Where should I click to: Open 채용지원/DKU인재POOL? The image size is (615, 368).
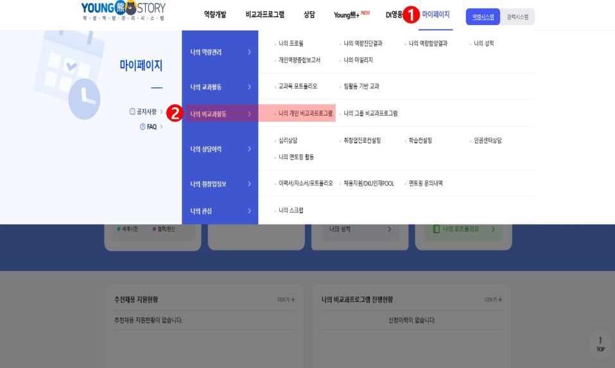point(368,183)
